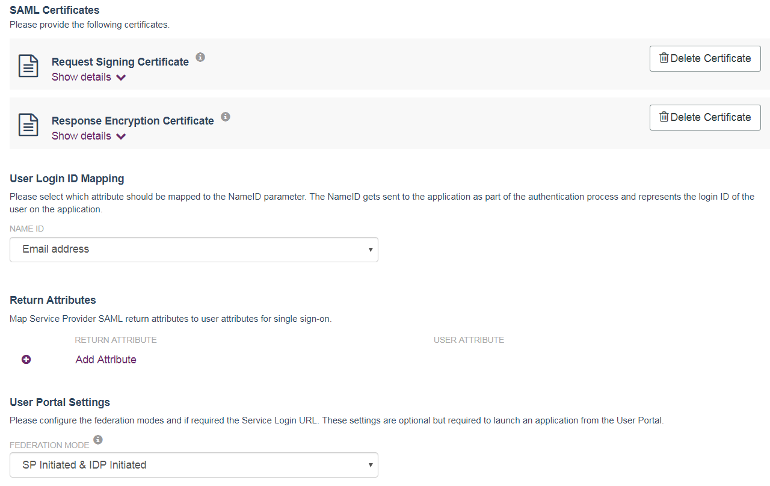Click the Request Signing Certificate document icon

coord(28,66)
